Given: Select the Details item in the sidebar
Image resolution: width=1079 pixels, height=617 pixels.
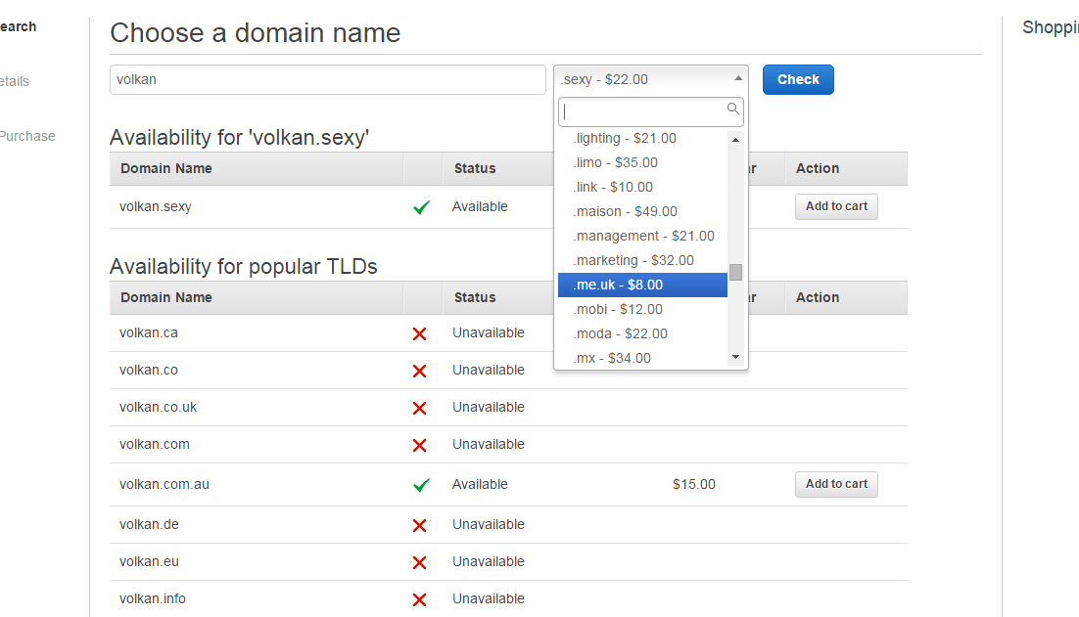Looking at the screenshot, I should (12, 81).
